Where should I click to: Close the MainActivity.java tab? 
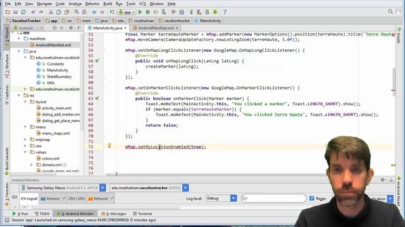click(125, 28)
